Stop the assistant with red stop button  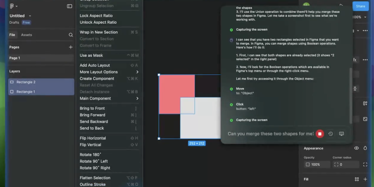320,134
